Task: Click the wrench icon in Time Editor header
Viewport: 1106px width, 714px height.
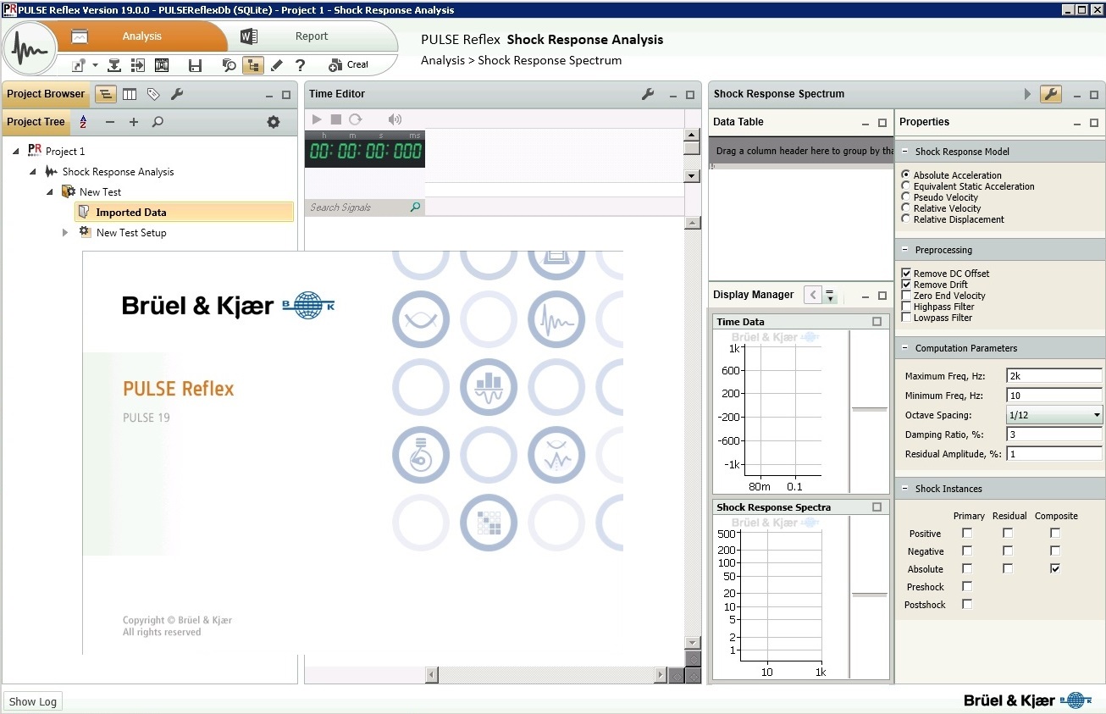Action: click(x=648, y=94)
